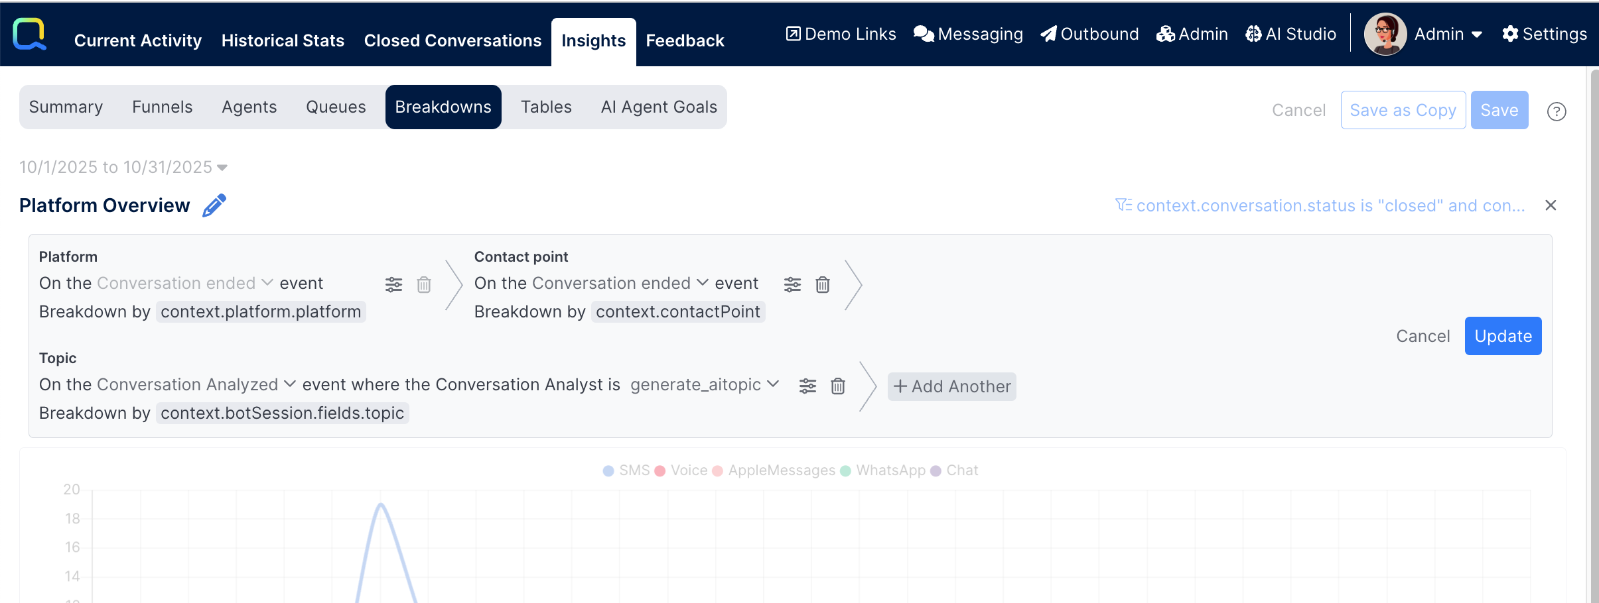Click Cancel next to Save as Copy

click(x=1298, y=110)
